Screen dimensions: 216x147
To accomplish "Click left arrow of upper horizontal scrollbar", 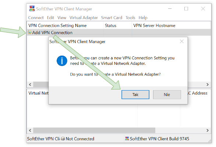I will pos(30,84).
